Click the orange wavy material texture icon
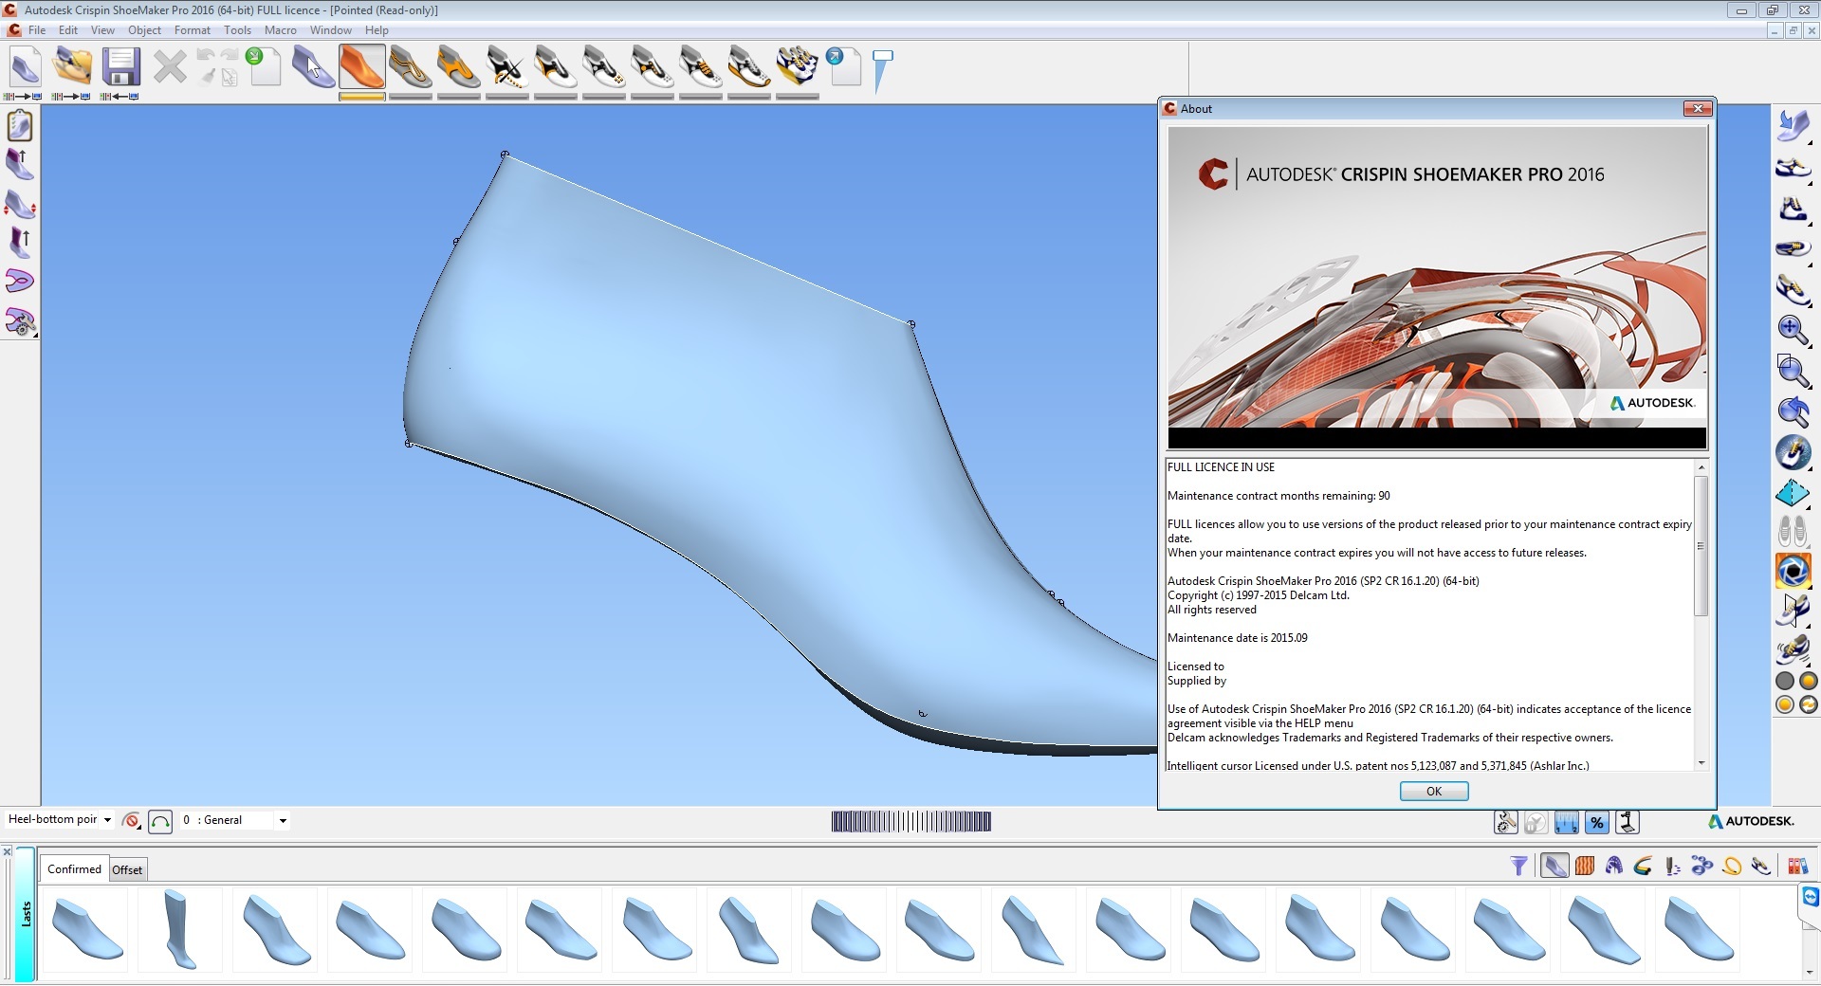Viewport: 1821px width, 986px height. 1584,866
